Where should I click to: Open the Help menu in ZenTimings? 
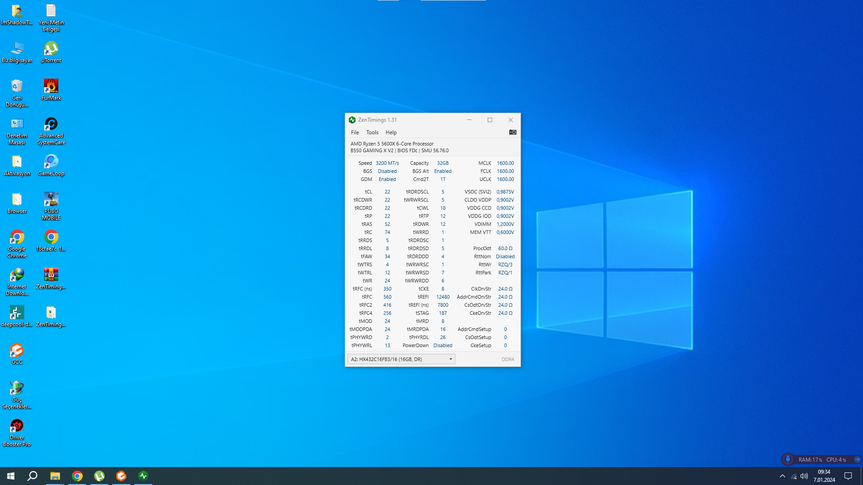pos(391,132)
